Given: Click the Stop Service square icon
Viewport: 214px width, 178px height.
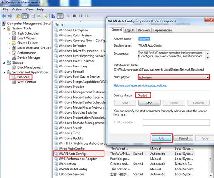Looking at the screenshot, I should [74, 16].
